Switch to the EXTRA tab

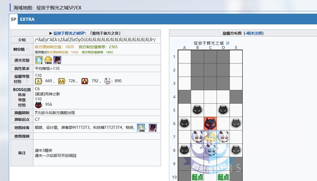pos(28,19)
